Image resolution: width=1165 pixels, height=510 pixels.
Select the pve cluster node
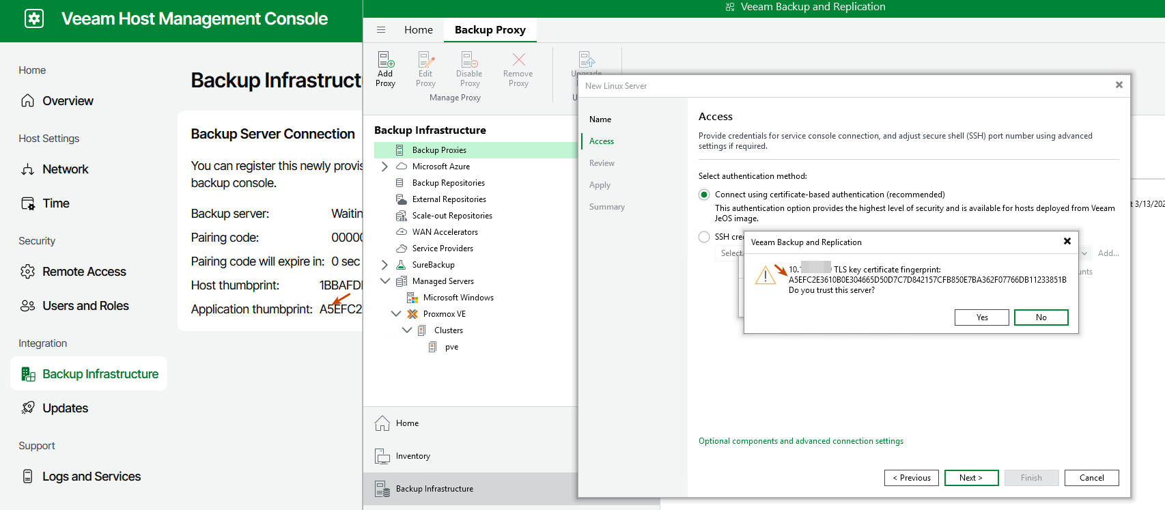451,347
